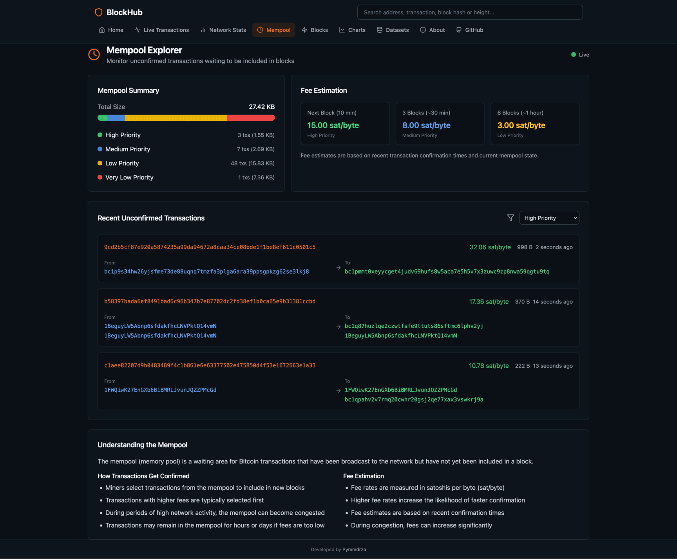Click the info icon next to About
This screenshot has height=559, width=677.
(x=422, y=30)
